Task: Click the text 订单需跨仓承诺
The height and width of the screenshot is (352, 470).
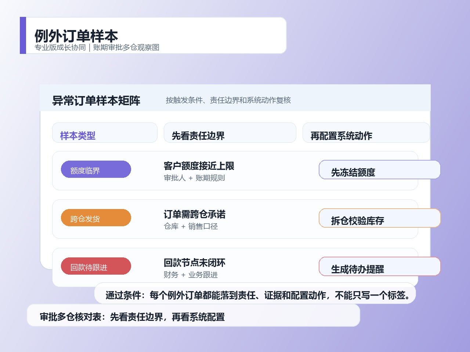Action: coord(195,214)
